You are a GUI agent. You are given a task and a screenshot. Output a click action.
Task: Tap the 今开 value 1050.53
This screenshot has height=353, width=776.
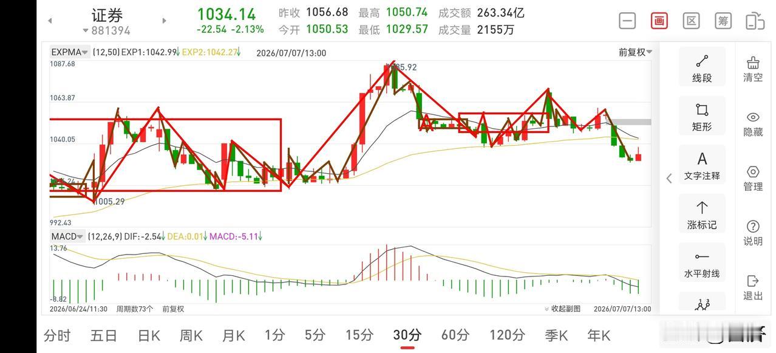pyautogui.click(x=327, y=29)
